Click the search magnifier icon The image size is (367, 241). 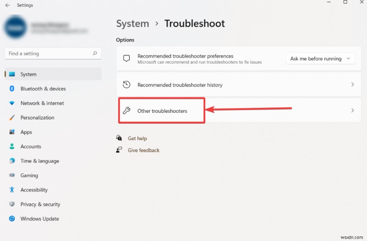coord(95,53)
